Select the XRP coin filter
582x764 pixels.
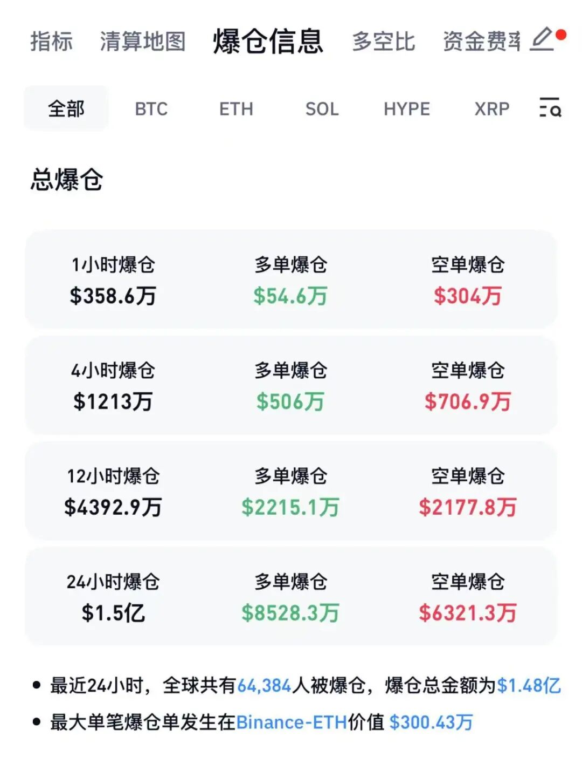[x=492, y=109]
